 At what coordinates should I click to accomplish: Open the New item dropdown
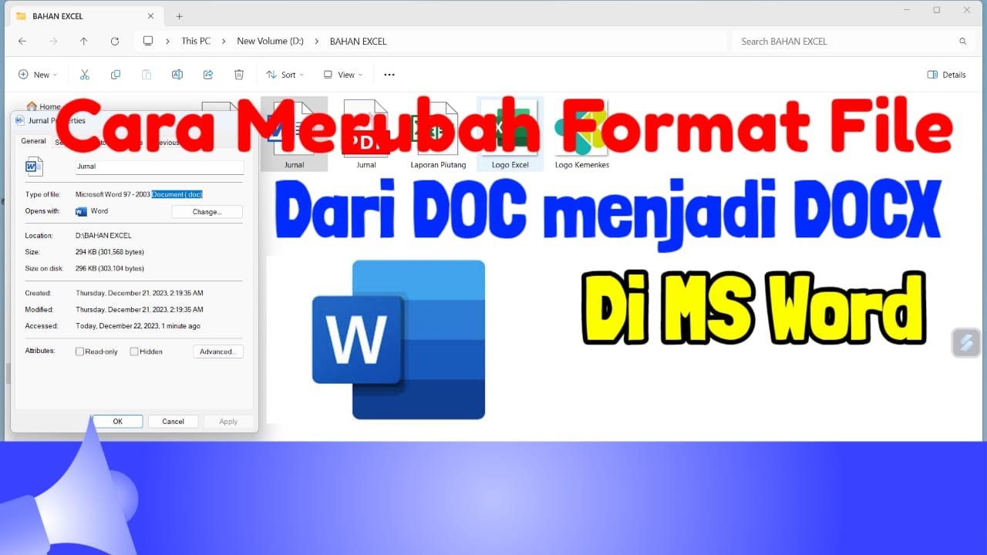38,75
